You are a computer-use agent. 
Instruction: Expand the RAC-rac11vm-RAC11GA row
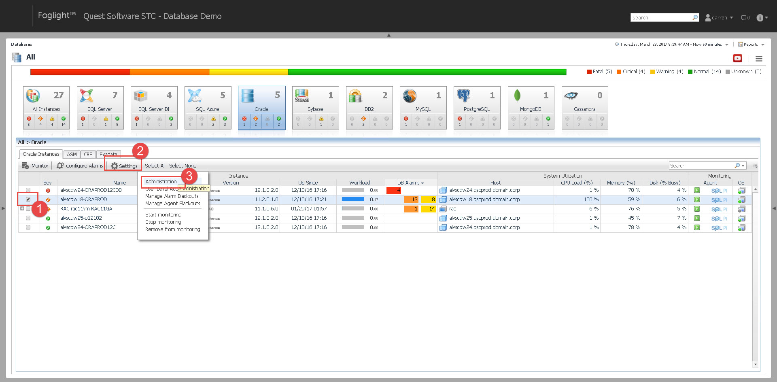click(x=22, y=208)
